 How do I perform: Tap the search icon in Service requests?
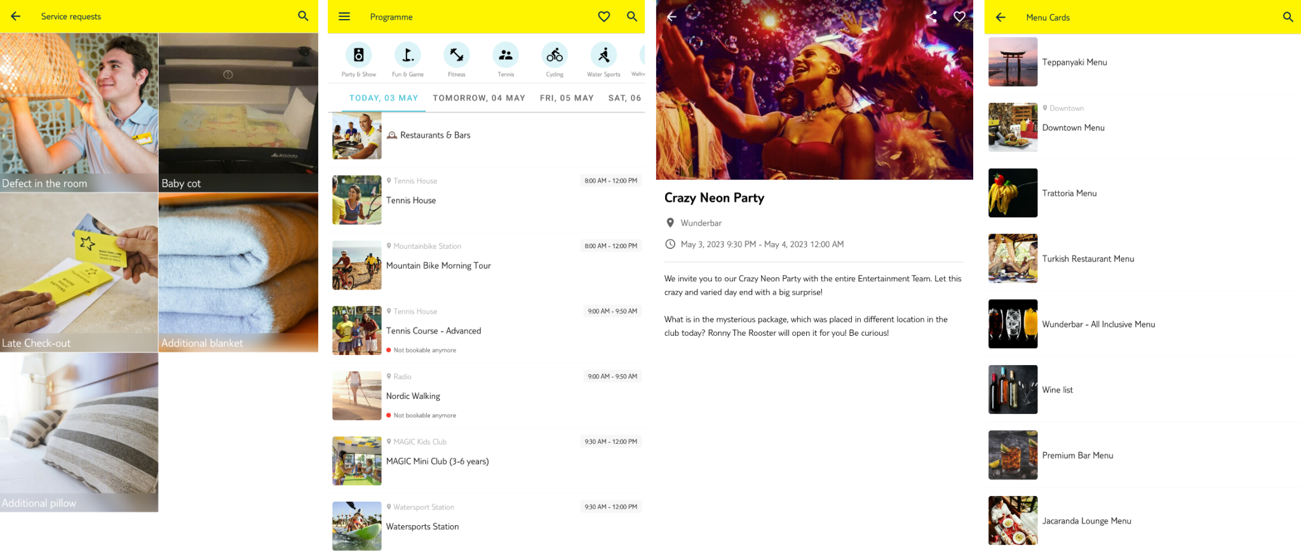click(303, 17)
